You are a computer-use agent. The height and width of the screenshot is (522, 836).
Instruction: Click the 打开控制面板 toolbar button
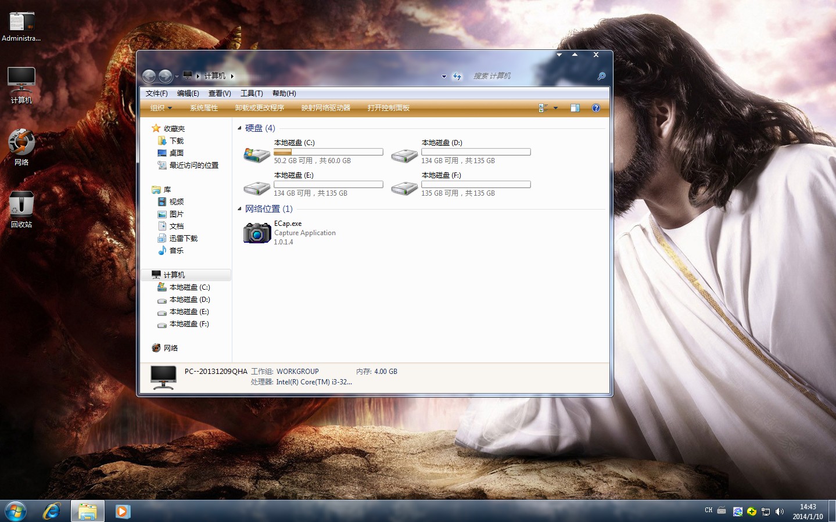(389, 108)
